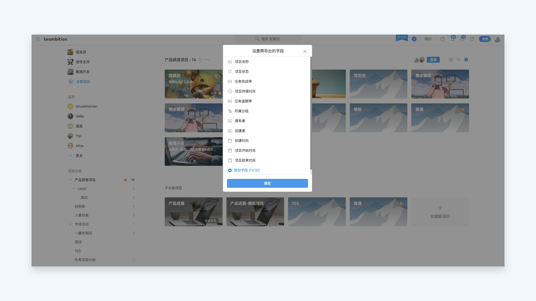This screenshot has height=301, width=536.
Task: Select the 项目状态 field row
Action: coord(267,72)
